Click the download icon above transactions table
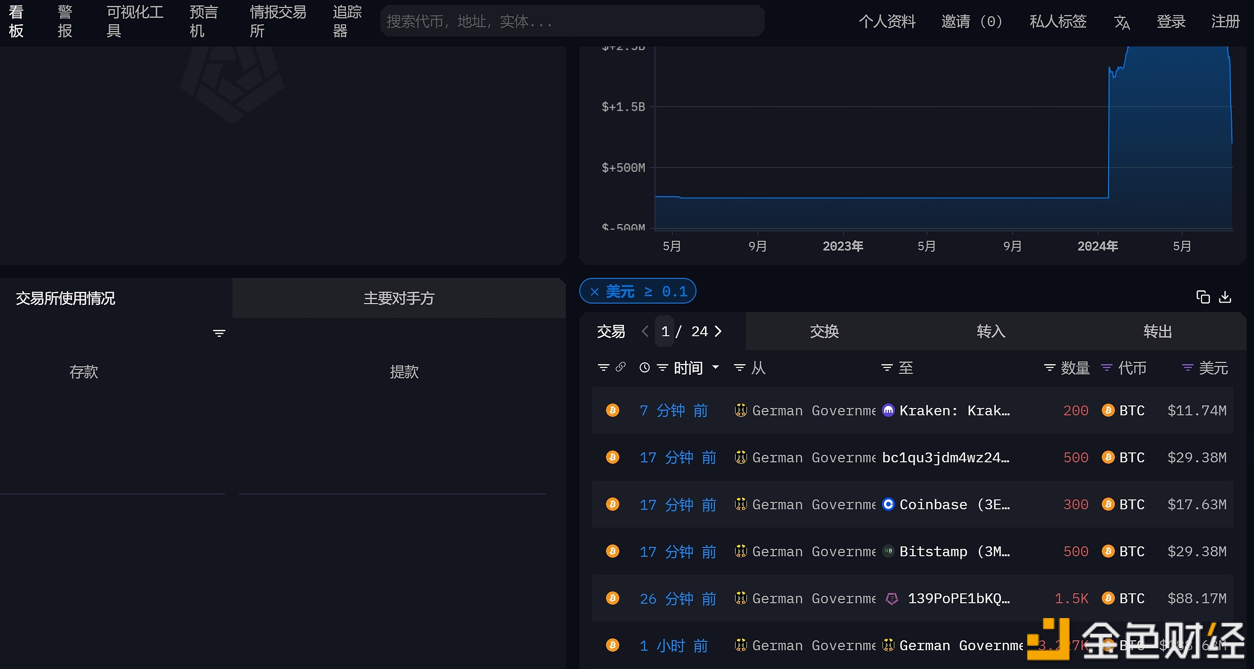 [x=1225, y=297]
